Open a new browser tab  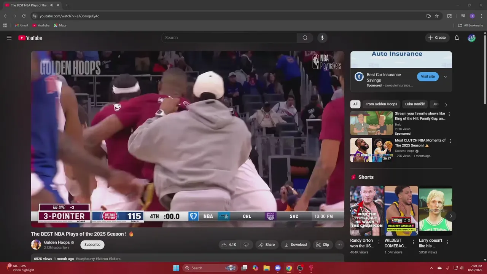[x=67, y=5]
